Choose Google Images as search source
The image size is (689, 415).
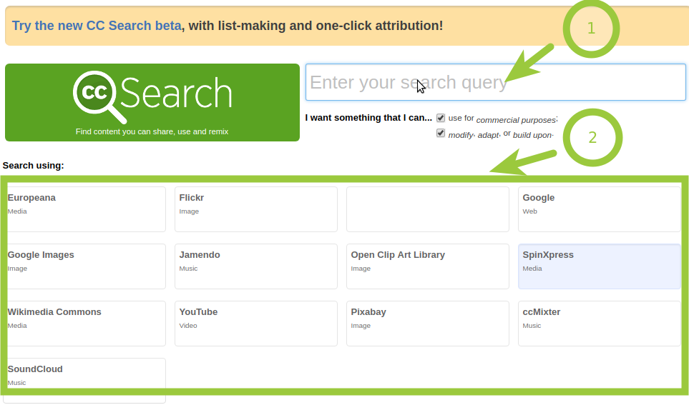coord(84,266)
